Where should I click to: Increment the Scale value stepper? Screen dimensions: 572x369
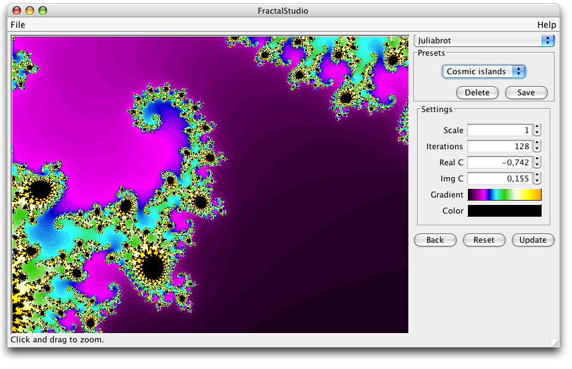tap(537, 127)
